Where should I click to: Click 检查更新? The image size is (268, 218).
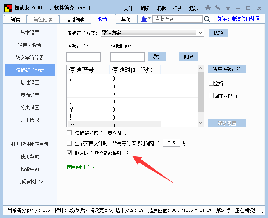pos(30,169)
